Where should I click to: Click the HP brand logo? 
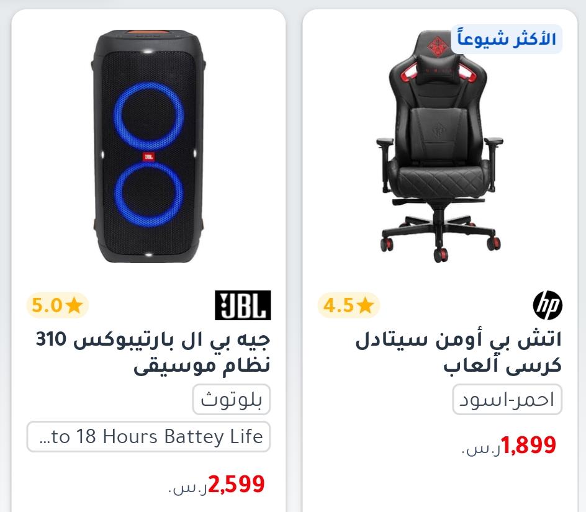(x=548, y=305)
